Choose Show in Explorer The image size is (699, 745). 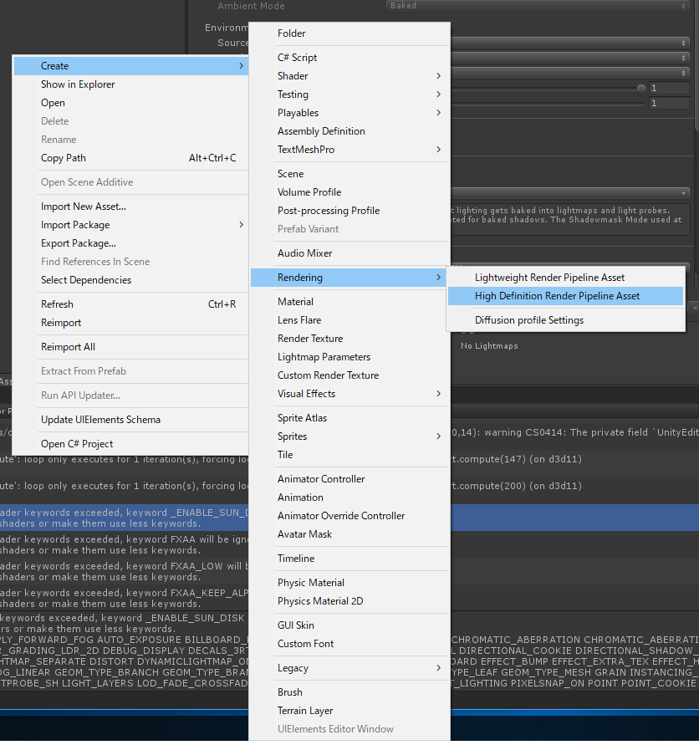click(131, 84)
